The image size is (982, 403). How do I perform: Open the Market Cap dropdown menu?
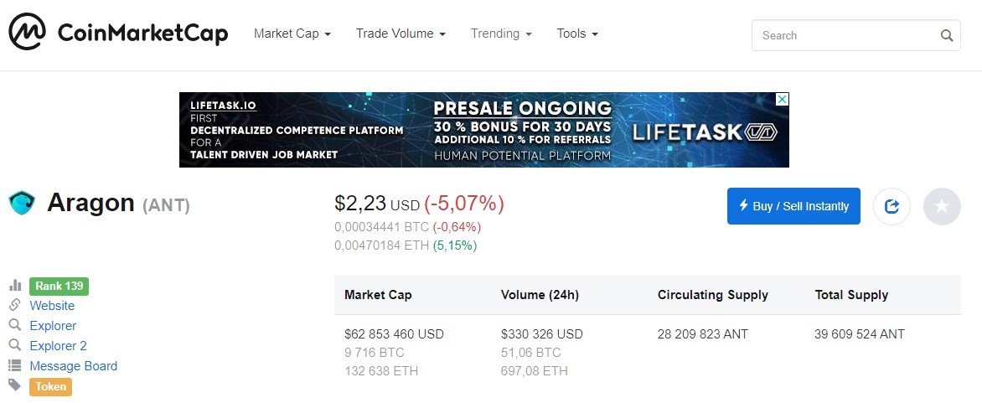pyautogui.click(x=292, y=34)
